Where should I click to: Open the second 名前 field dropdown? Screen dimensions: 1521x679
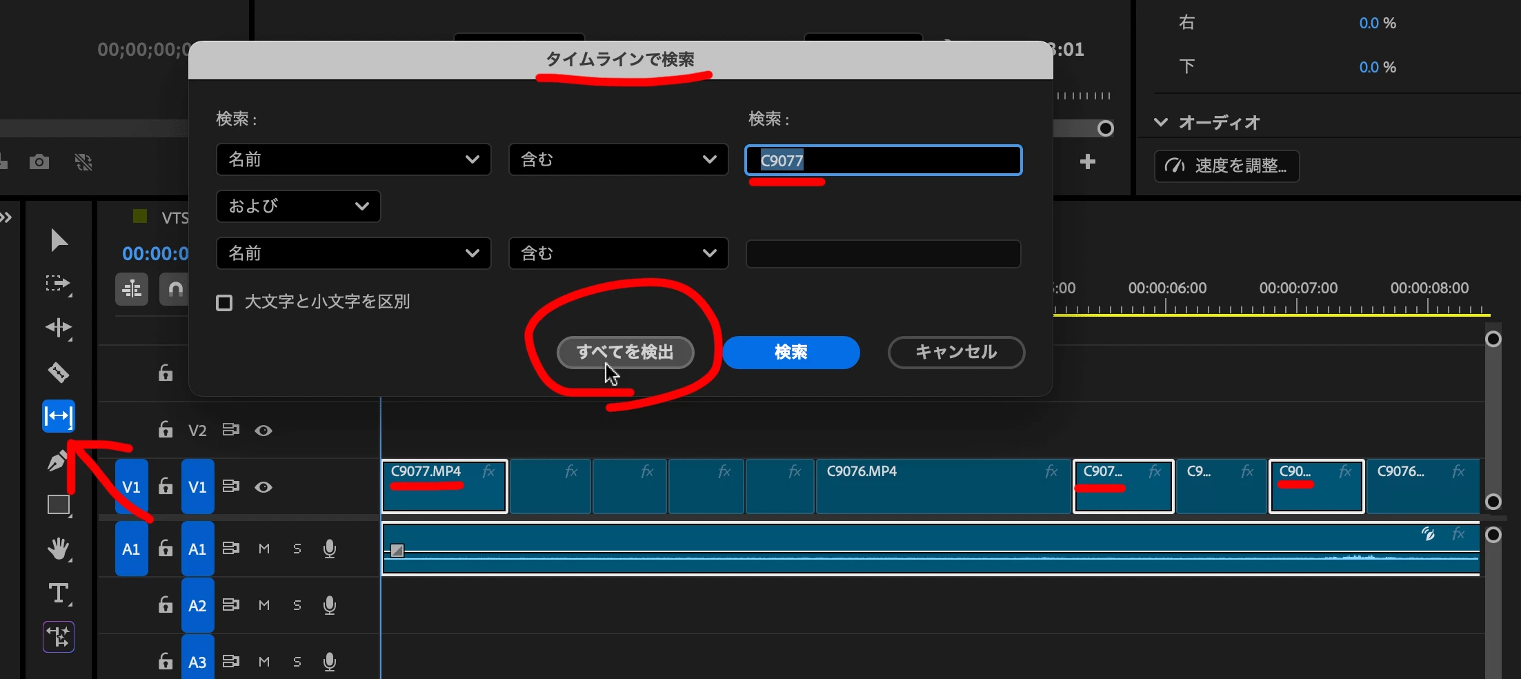point(354,253)
